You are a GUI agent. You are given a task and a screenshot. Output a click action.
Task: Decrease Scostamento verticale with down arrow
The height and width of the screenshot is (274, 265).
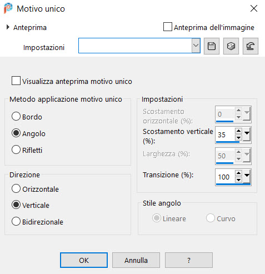click(x=238, y=138)
